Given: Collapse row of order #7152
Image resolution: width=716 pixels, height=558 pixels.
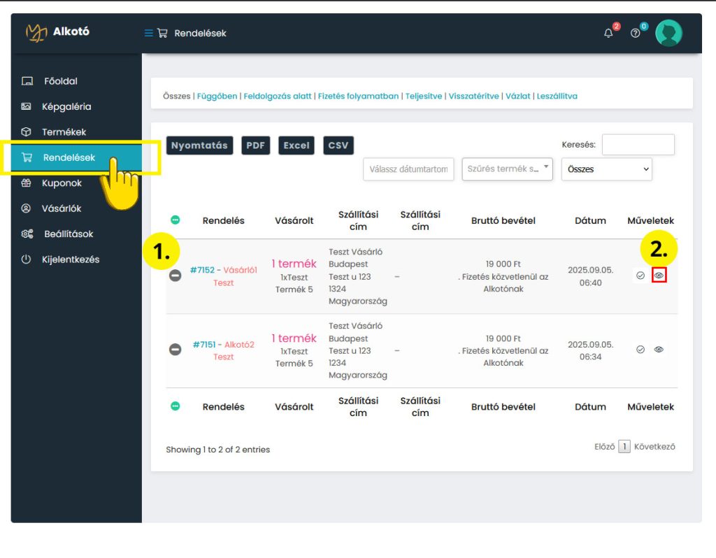Looking at the screenshot, I should point(176,276).
